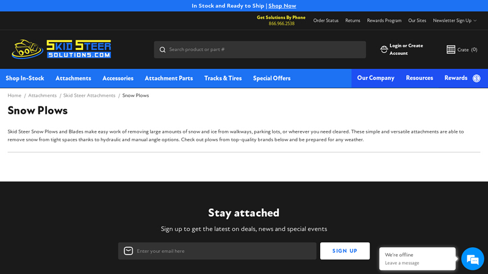Click the Order Status link
This screenshot has width=488, height=274.
tap(326, 21)
